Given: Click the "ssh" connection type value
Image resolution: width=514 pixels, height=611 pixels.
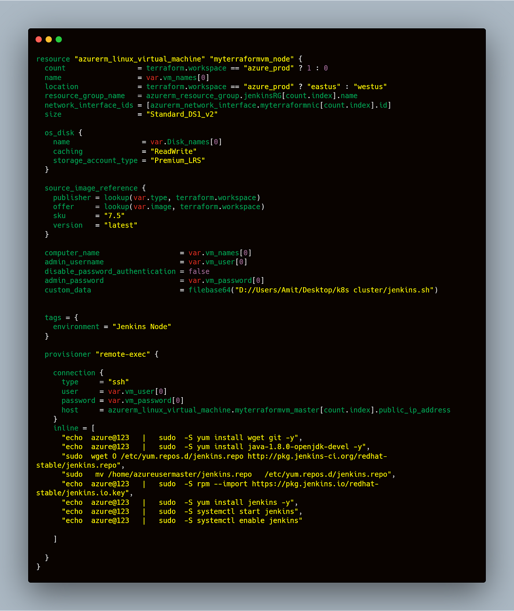Looking at the screenshot, I should (118, 383).
